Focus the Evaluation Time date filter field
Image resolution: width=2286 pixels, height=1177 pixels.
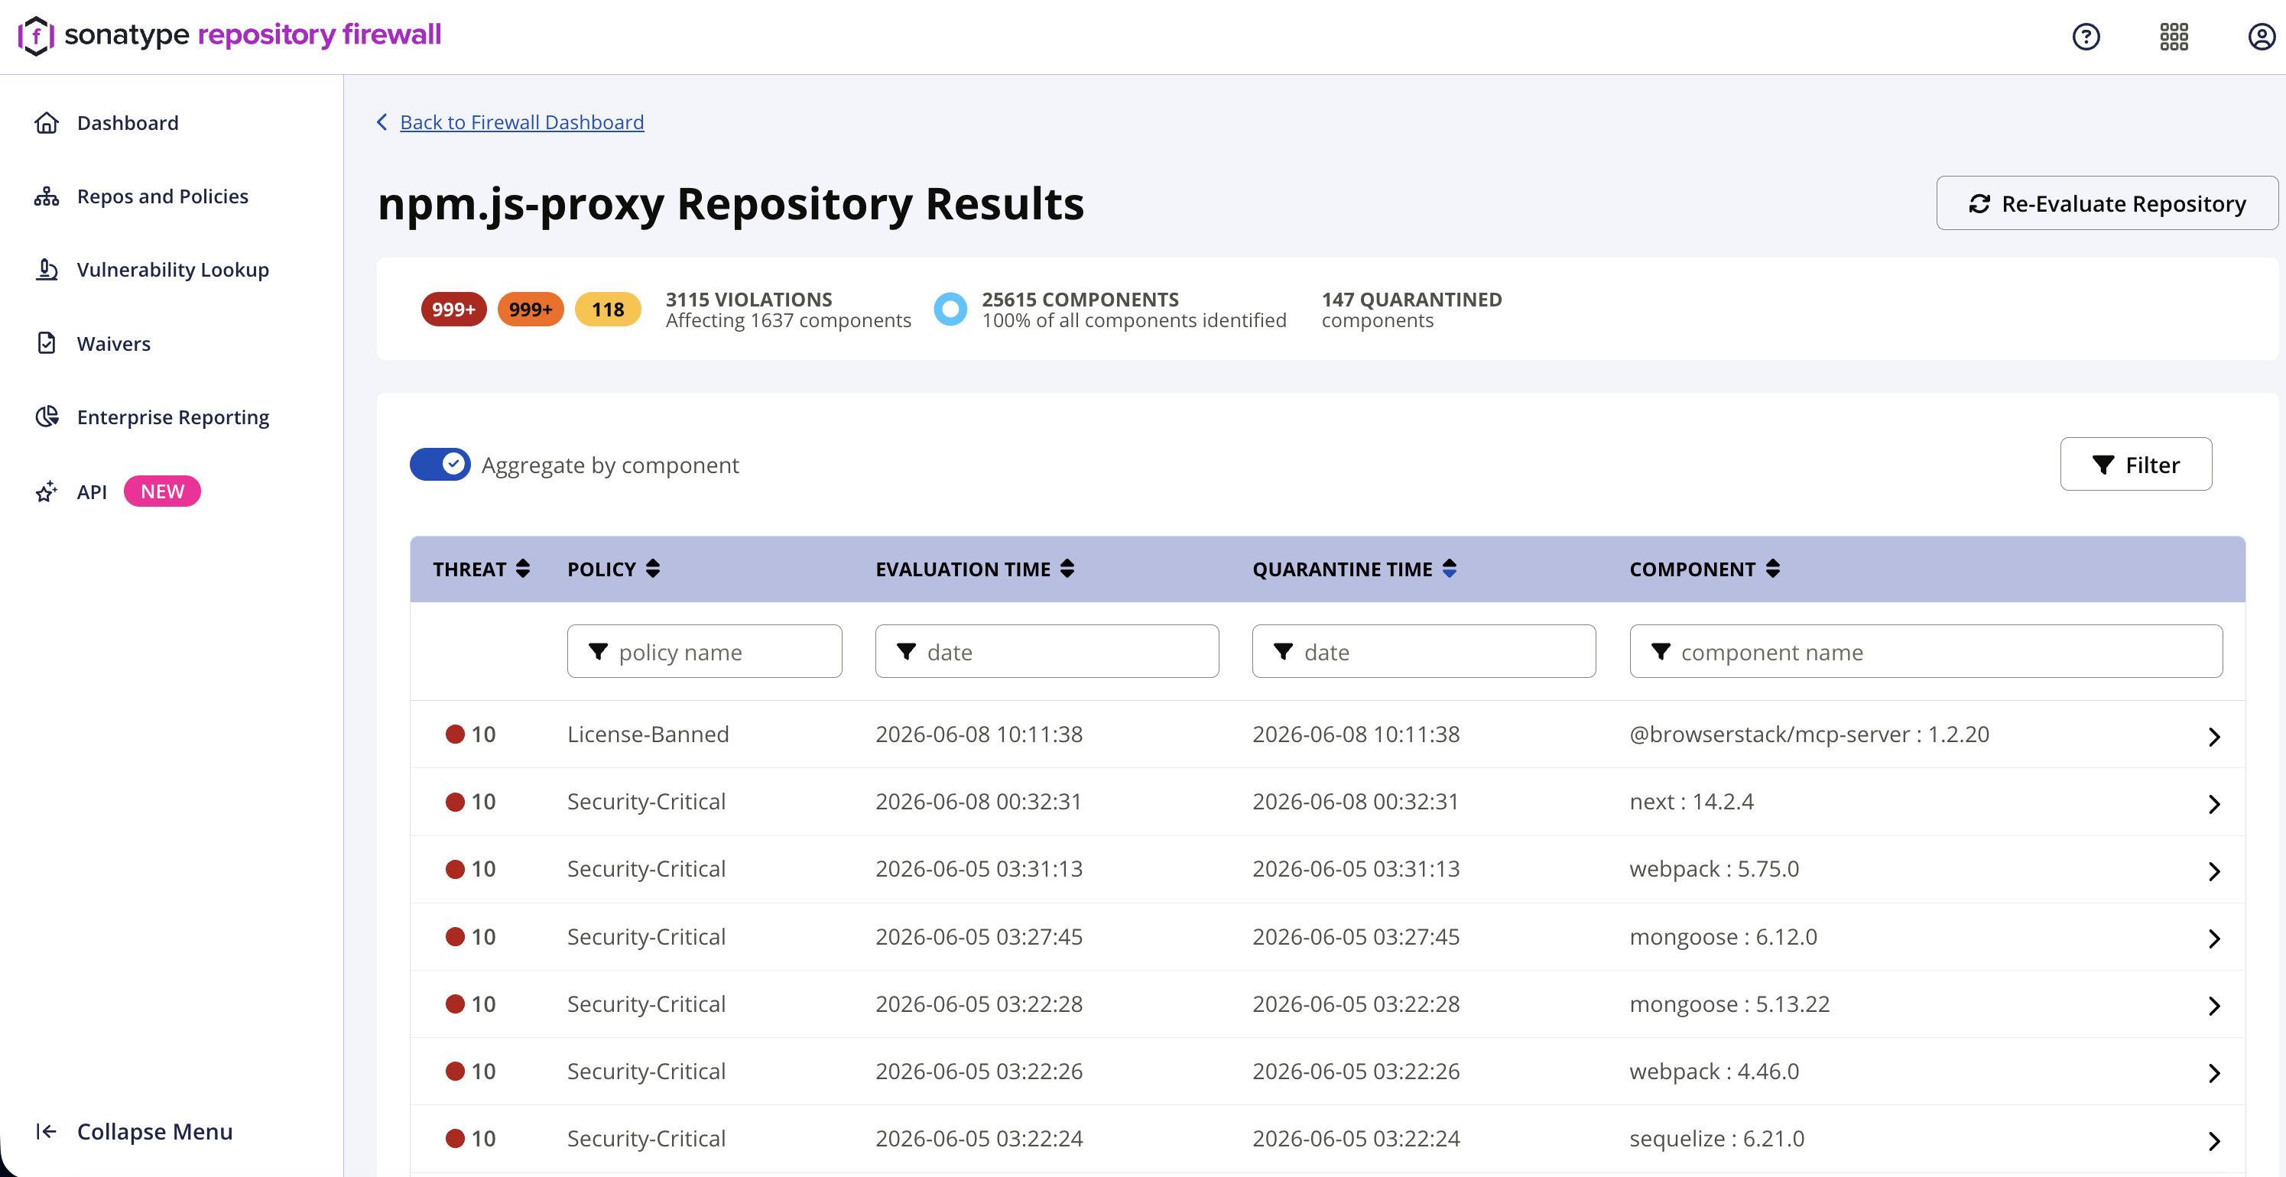tap(1047, 651)
